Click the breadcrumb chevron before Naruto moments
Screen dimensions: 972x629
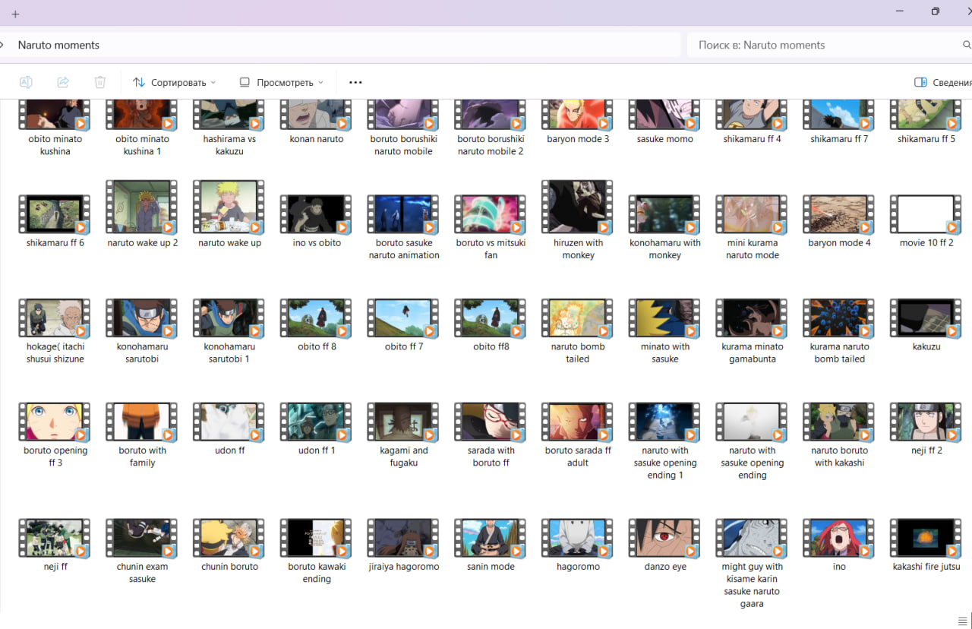(x=2, y=45)
